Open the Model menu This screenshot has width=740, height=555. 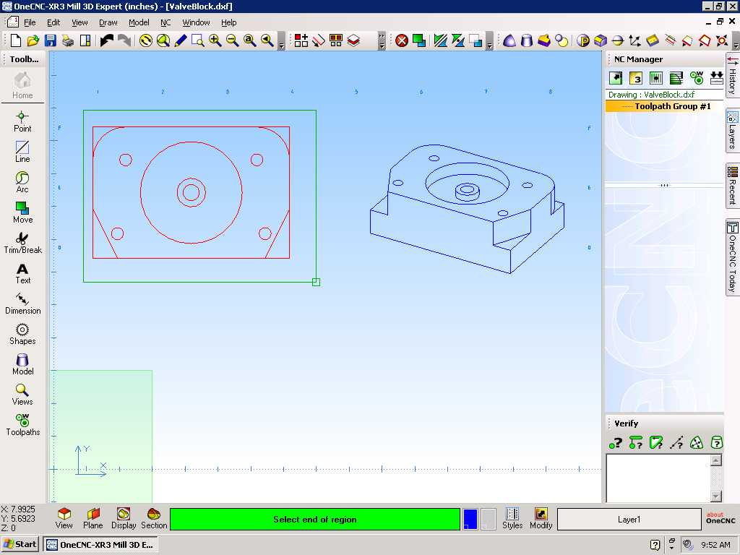click(x=139, y=22)
